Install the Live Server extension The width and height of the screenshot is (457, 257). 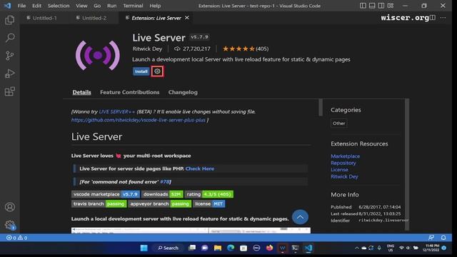(141, 71)
